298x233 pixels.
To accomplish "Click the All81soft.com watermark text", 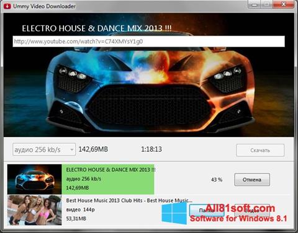I will (240, 208).
